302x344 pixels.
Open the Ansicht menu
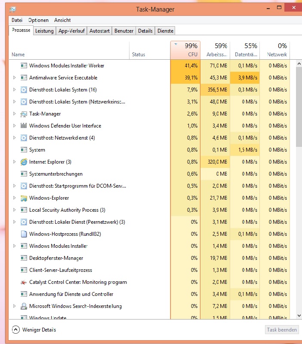[x=62, y=20]
